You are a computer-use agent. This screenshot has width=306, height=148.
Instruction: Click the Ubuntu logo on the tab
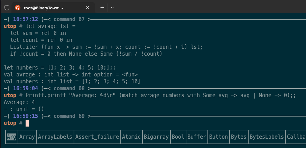[18, 7]
